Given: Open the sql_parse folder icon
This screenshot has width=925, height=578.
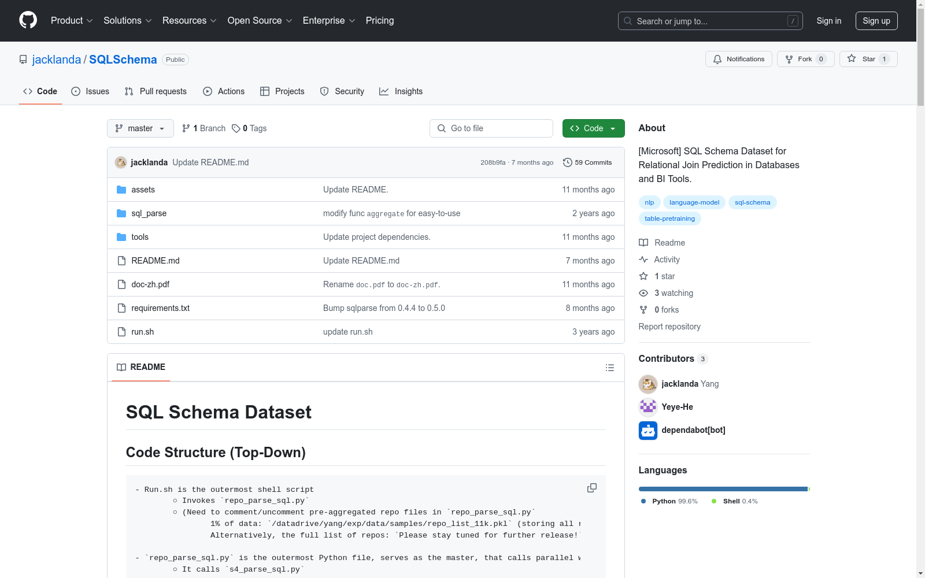Looking at the screenshot, I should [x=121, y=213].
